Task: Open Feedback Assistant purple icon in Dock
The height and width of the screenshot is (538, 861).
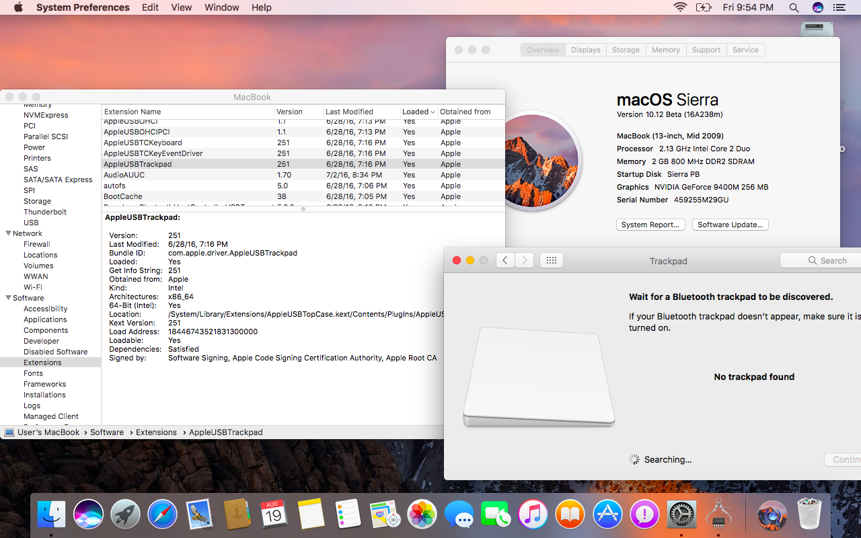Action: (x=644, y=515)
